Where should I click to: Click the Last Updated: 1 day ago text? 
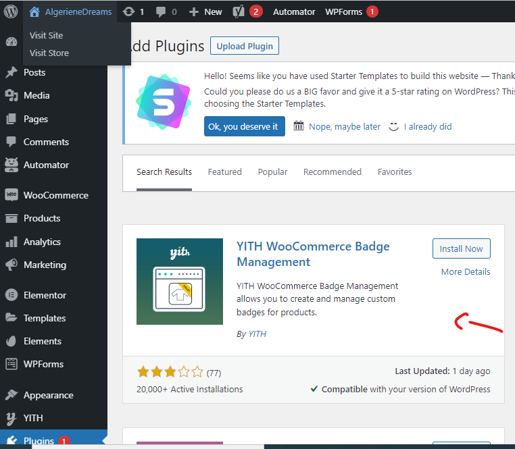pyautogui.click(x=443, y=371)
